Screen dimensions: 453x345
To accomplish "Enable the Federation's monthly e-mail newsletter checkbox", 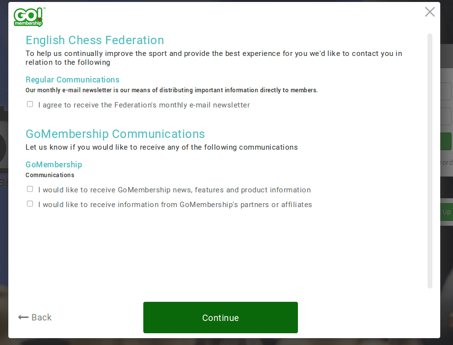I will (x=30, y=104).
